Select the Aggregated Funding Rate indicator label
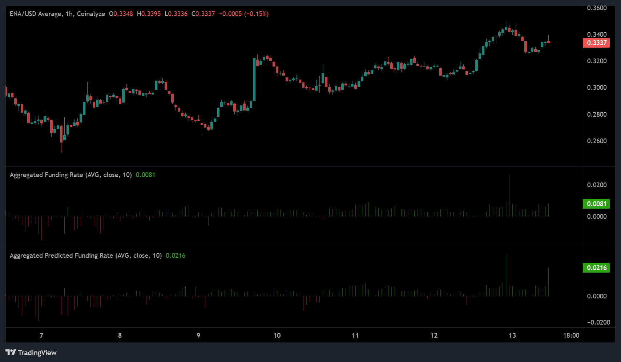 (x=70, y=175)
